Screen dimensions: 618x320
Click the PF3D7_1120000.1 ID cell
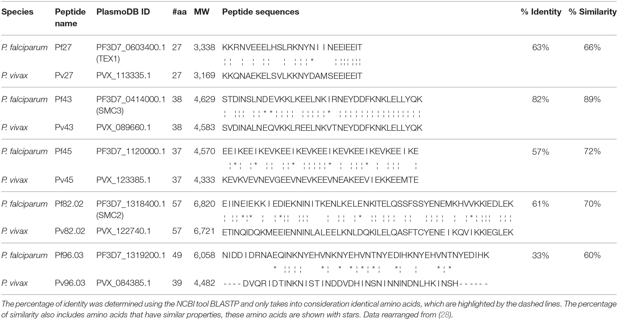pos(131,151)
